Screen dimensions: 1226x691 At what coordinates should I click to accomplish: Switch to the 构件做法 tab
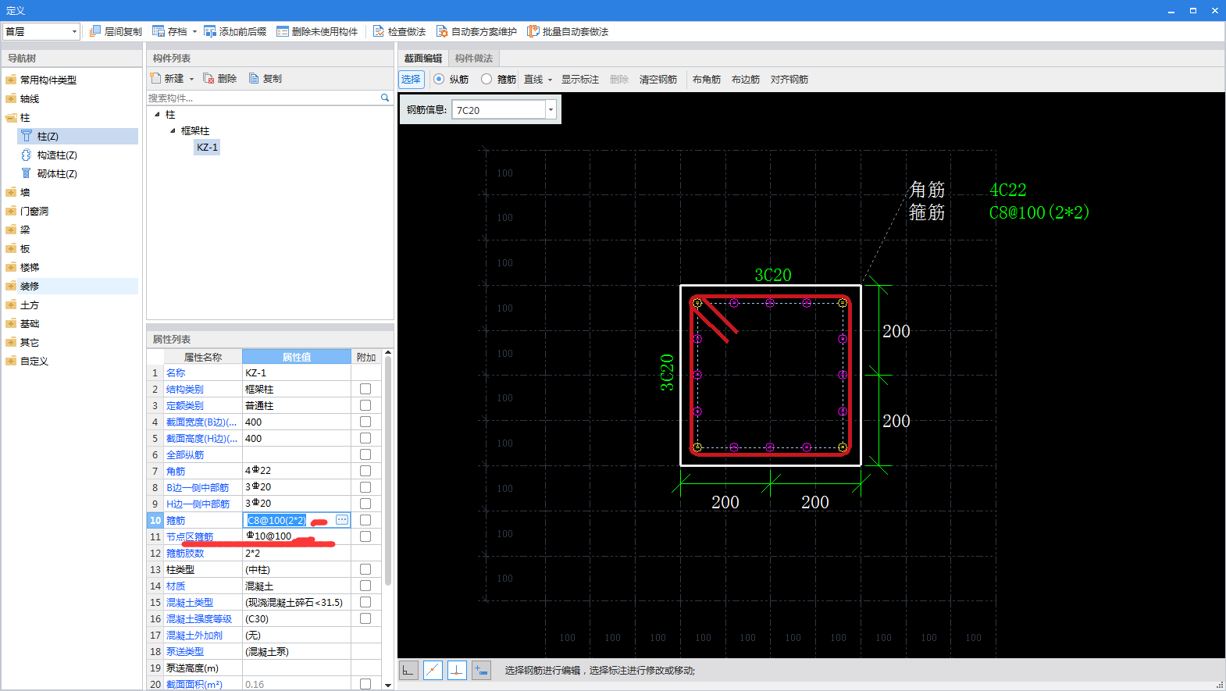[x=474, y=59]
